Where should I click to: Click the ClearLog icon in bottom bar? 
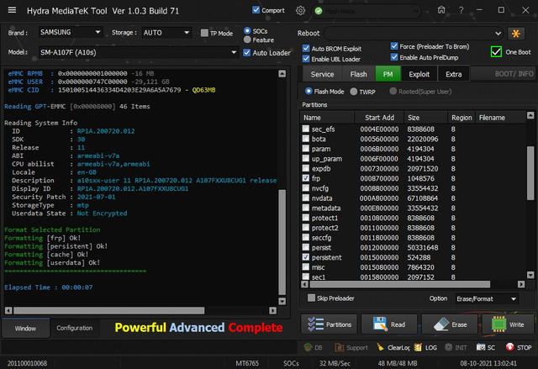379,346
